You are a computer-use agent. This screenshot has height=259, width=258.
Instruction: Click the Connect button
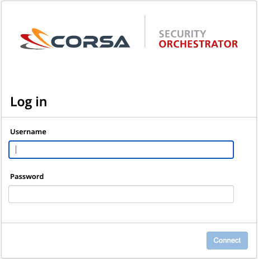(x=227, y=241)
